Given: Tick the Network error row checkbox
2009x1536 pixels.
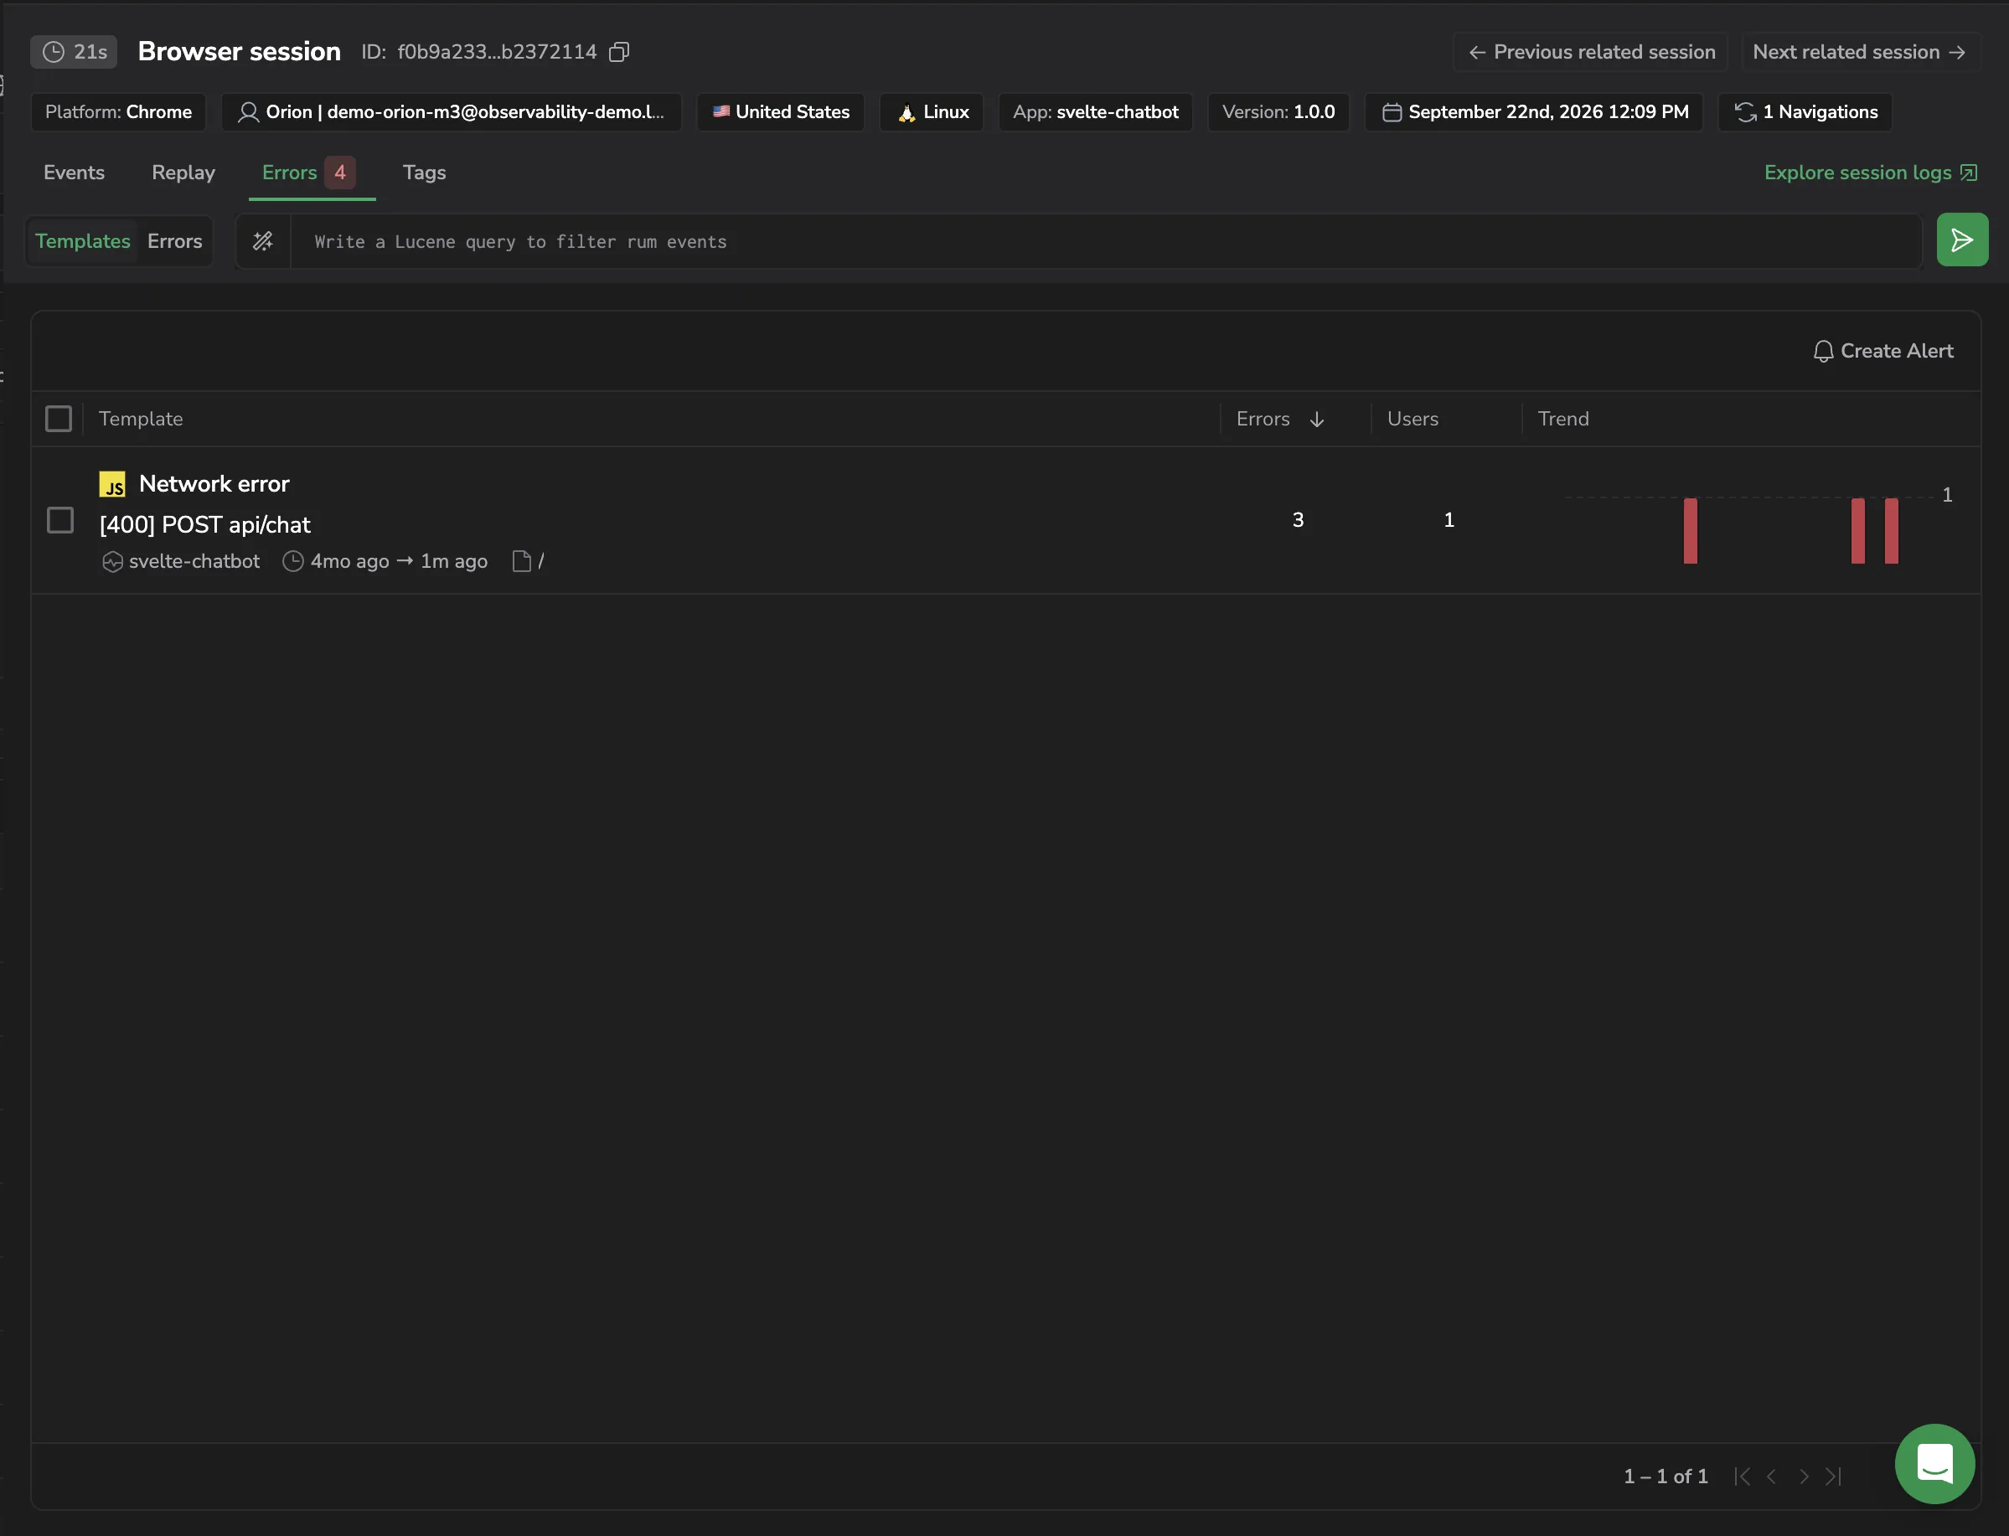Looking at the screenshot, I should pyautogui.click(x=60, y=520).
